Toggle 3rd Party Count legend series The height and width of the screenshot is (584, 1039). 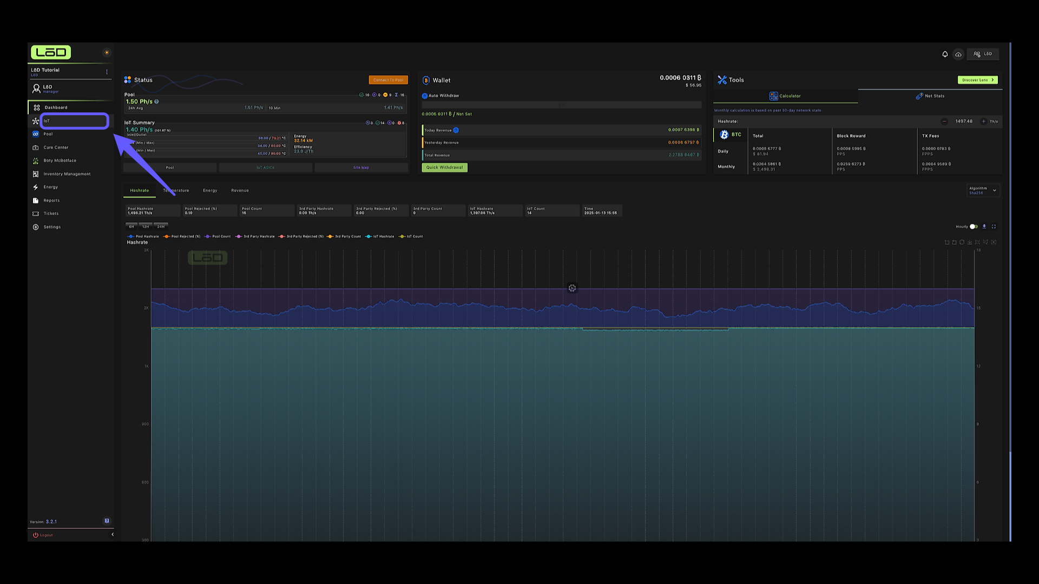344,237
